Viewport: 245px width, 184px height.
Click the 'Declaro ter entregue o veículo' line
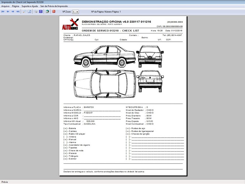(104, 172)
